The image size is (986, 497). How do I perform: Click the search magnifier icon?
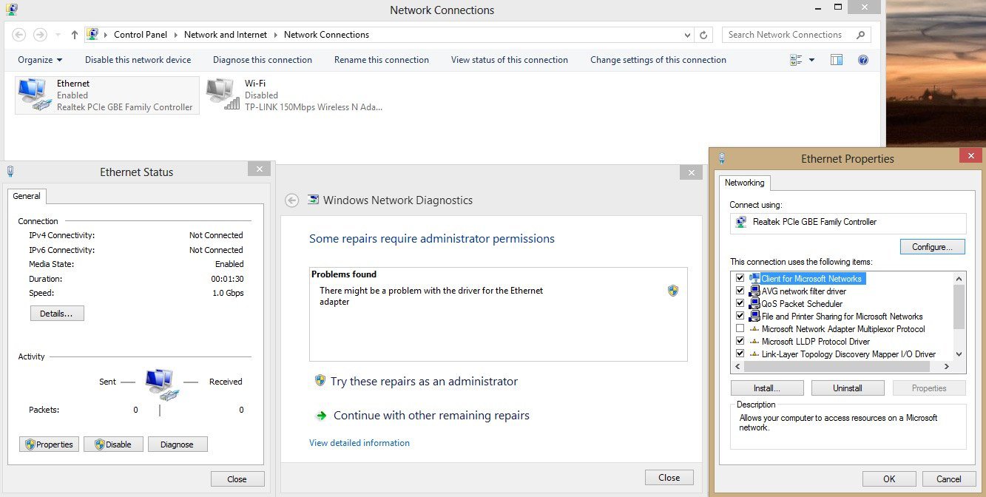860,35
